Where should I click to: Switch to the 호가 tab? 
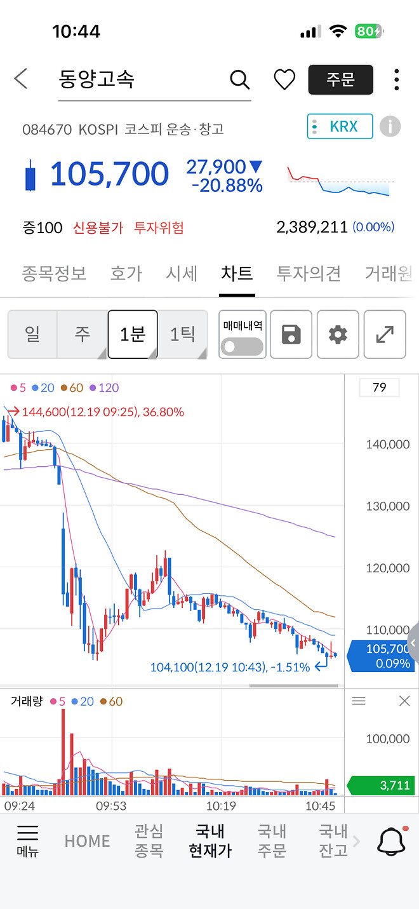pos(125,274)
